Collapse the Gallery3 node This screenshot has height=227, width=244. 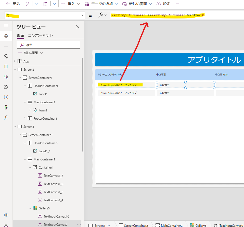tap(30, 208)
